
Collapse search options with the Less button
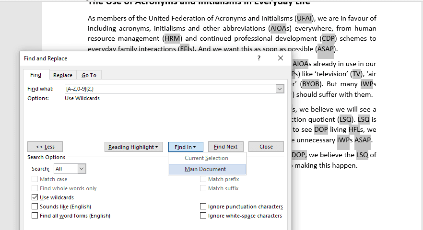click(x=45, y=147)
